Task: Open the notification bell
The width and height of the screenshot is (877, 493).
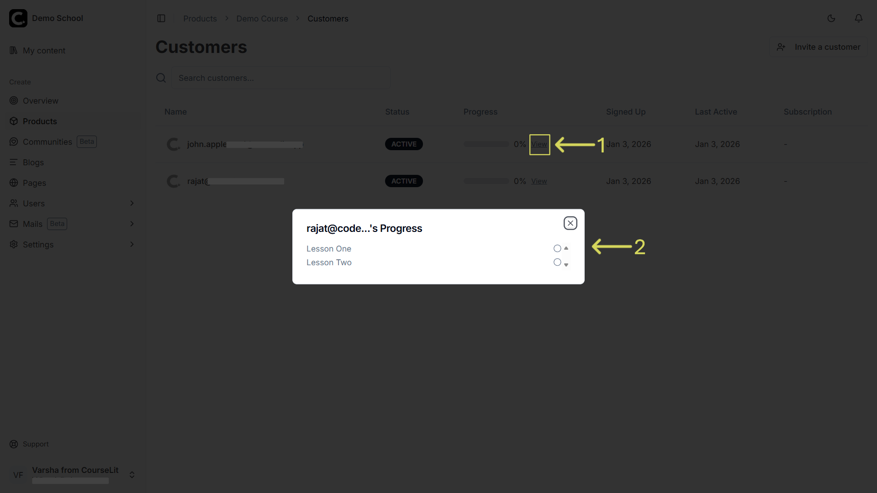Action: pyautogui.click(x=859, y=18)
